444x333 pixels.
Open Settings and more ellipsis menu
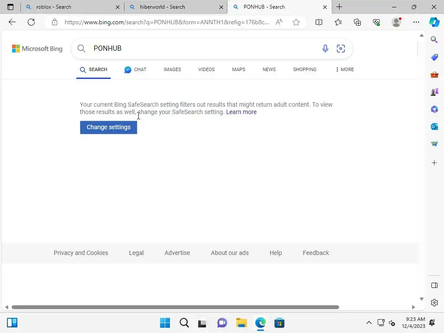point(416,22)
